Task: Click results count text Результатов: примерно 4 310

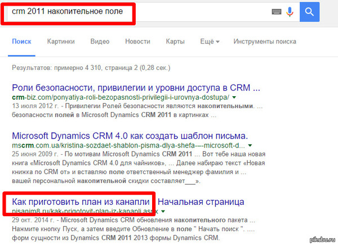Action: pos(91,68)
